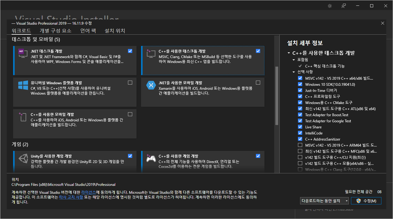This screenshot has width=393, height=219.
Task: Check v142 C++/CLI 지원(최신) option
Action: point(300,157)
